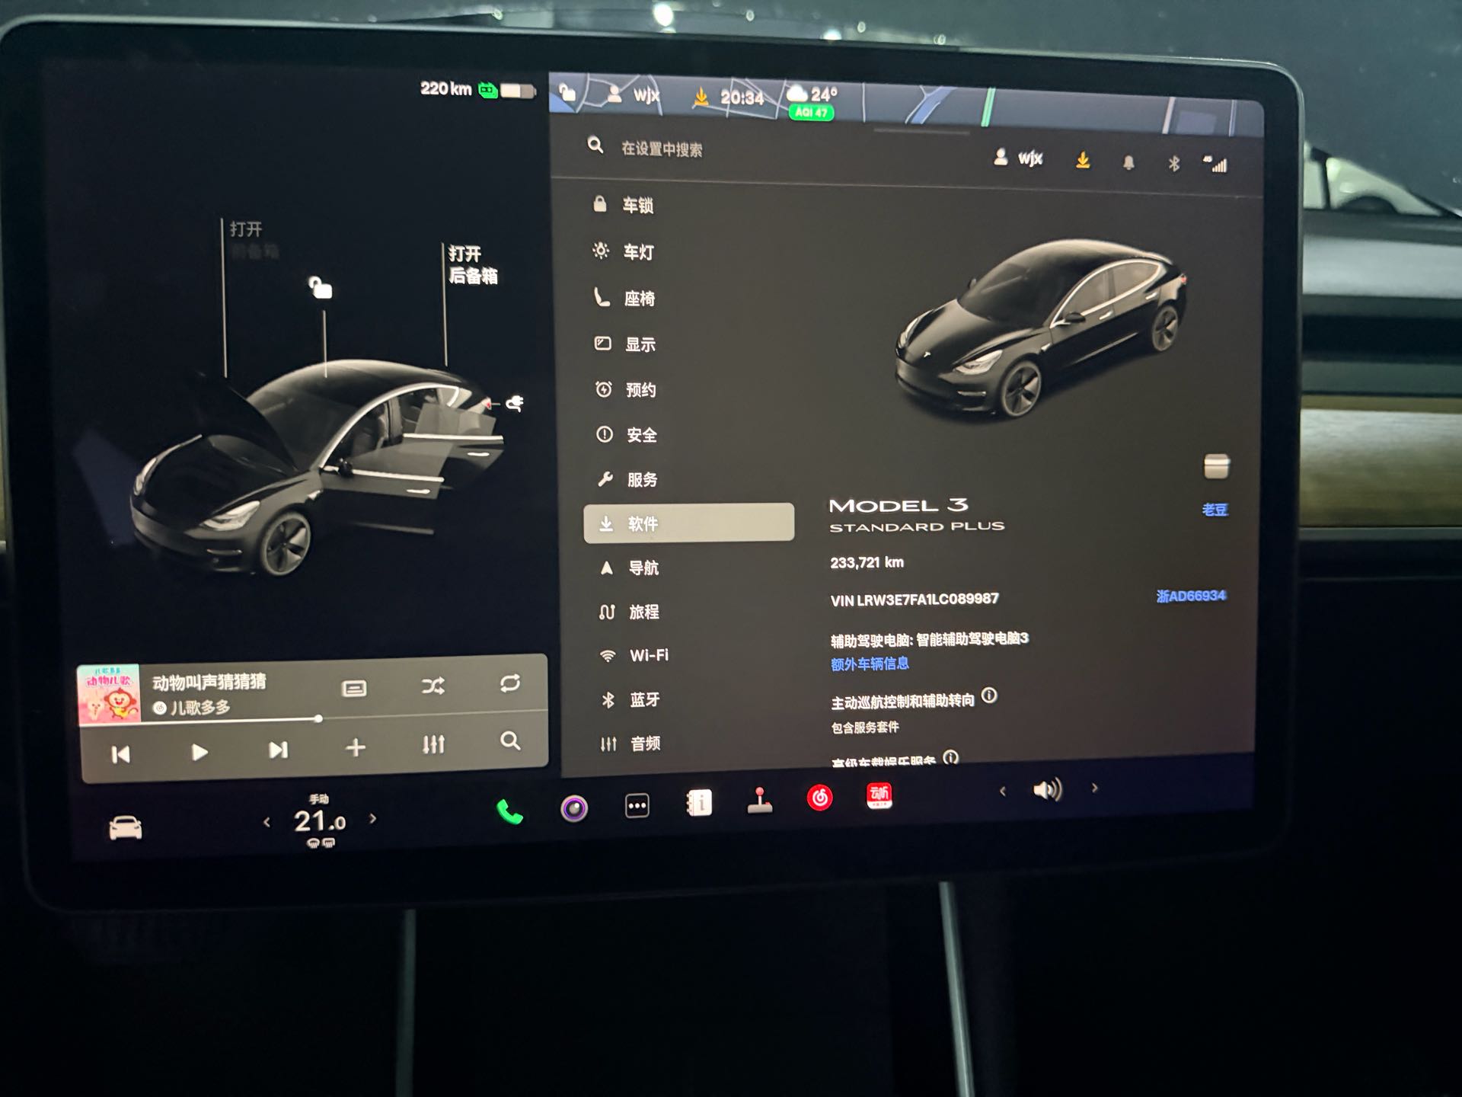Tap the Bluetooth icon in settings header
Viewport: 1462px width, 1097px height.
pyautogui.click(x=1174, y=163)
